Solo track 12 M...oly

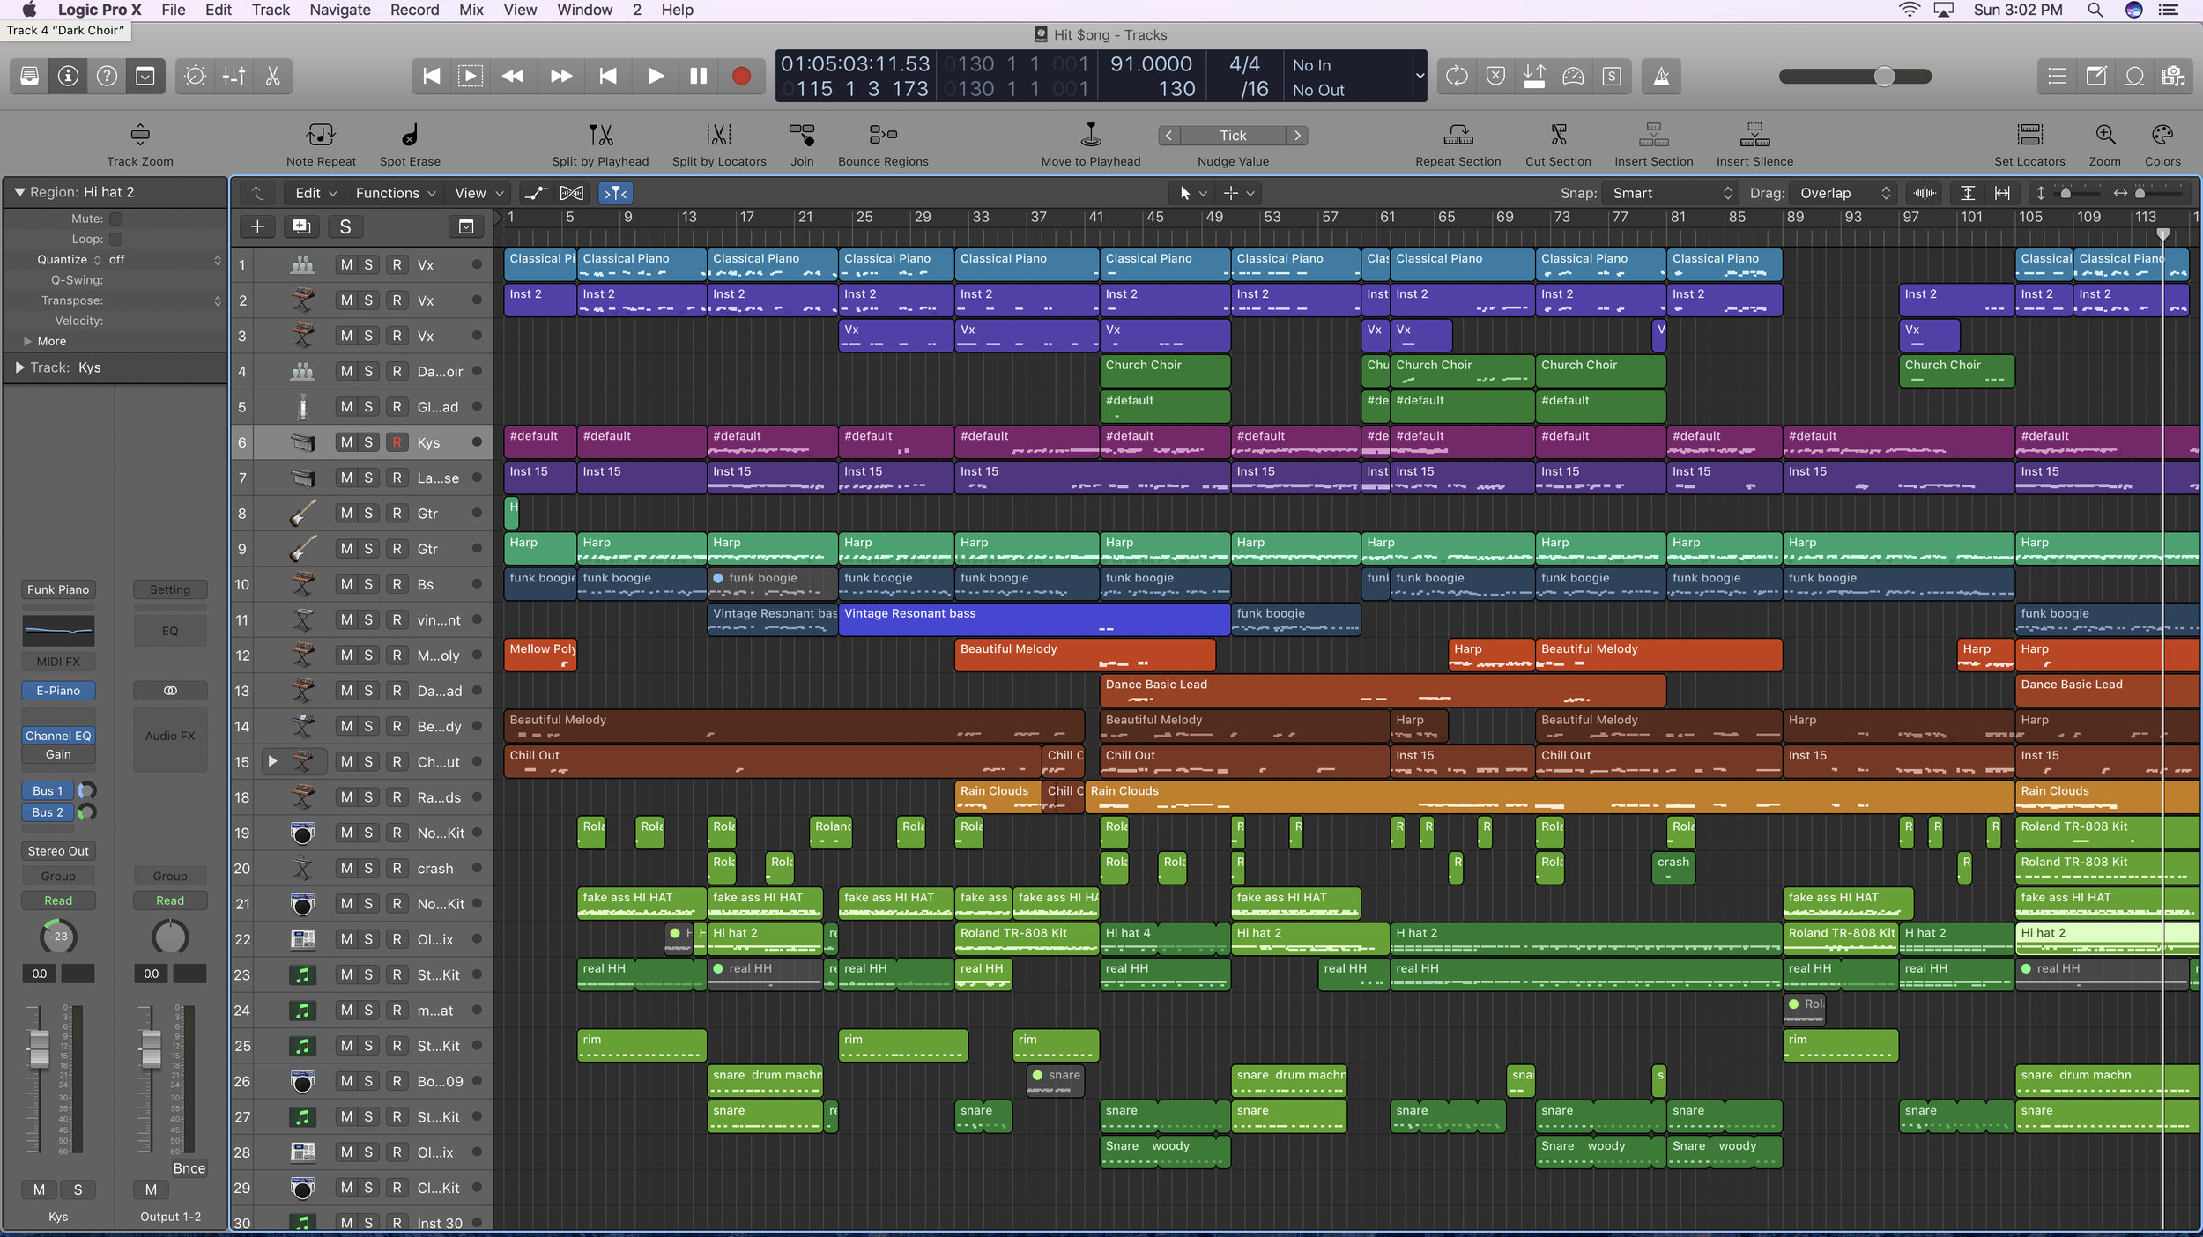click(x=368, y=656)
